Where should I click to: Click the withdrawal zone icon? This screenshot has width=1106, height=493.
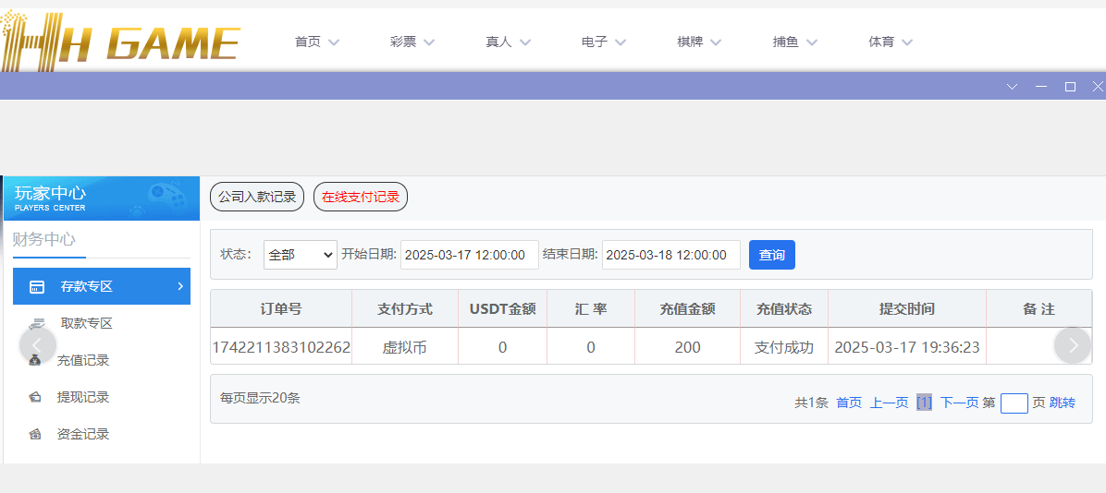tap(36, 324)
